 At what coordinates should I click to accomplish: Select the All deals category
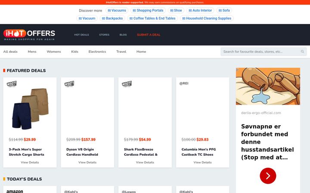pyautogui.click(x=10, y=51)
